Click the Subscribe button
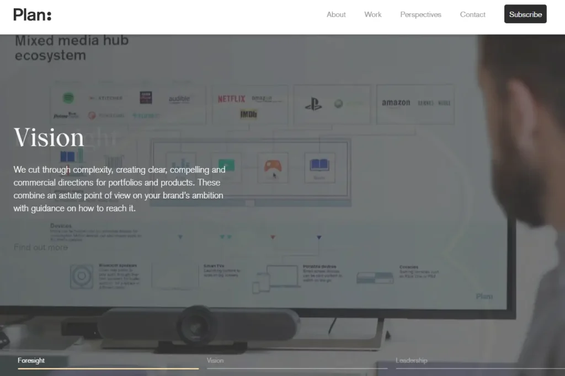The width and height of the screenshot is (565, 376). coord(525,14)
